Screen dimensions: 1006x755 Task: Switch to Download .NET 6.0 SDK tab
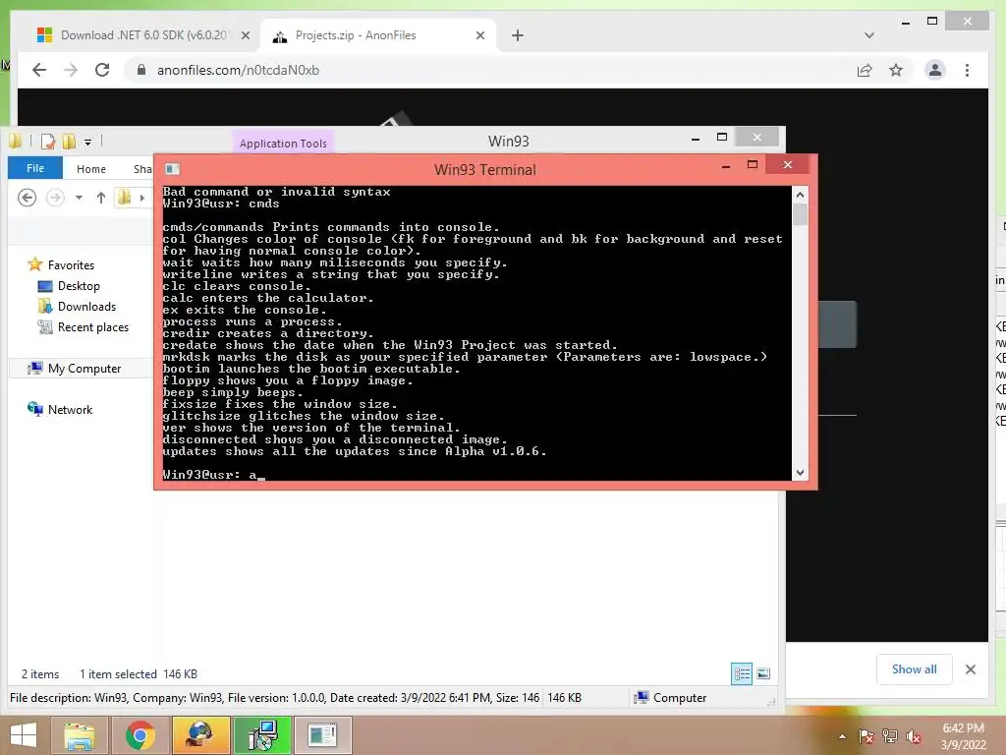(x=142, y=35)
